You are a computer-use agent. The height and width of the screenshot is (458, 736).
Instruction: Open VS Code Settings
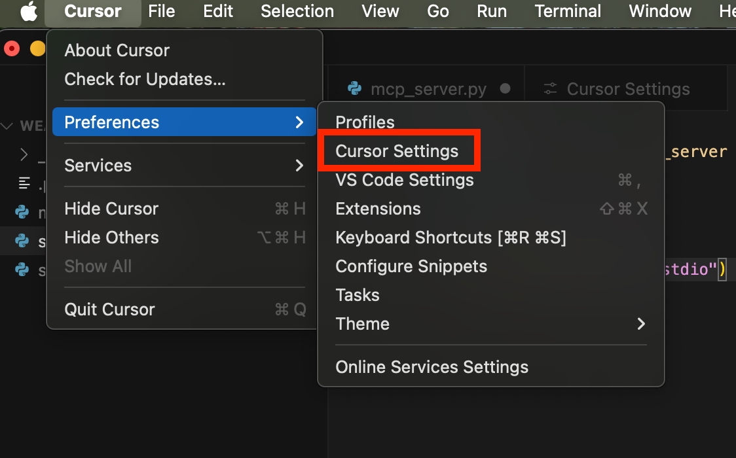point(491,180)
